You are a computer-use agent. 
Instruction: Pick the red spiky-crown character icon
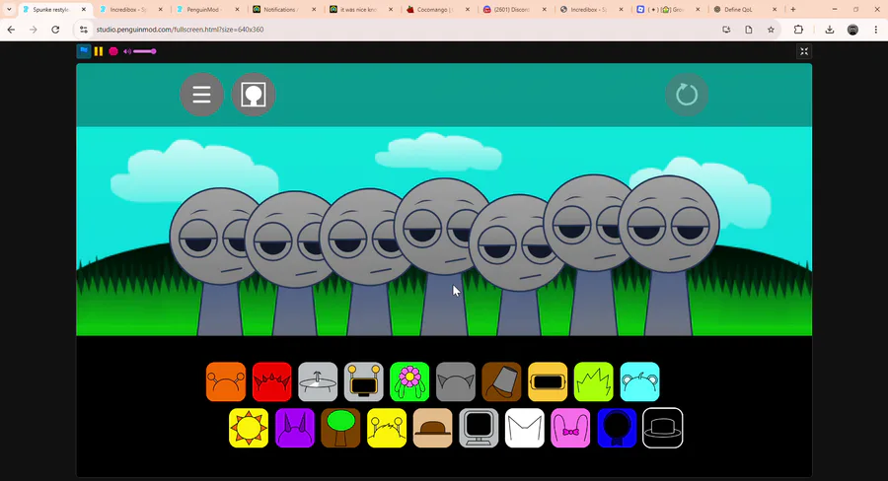click(272, 382)
